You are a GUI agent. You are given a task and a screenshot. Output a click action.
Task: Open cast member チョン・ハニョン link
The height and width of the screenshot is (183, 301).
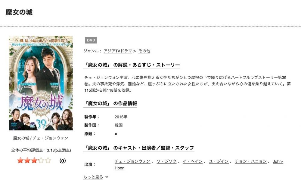(251, 161)
